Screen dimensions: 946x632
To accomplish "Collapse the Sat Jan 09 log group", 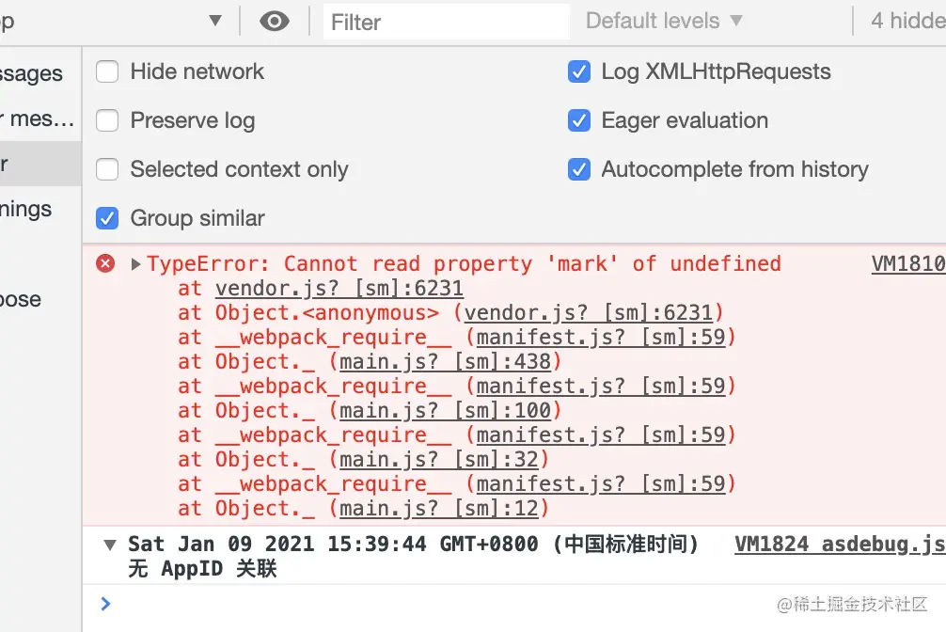I will click(x=110, y=545).
